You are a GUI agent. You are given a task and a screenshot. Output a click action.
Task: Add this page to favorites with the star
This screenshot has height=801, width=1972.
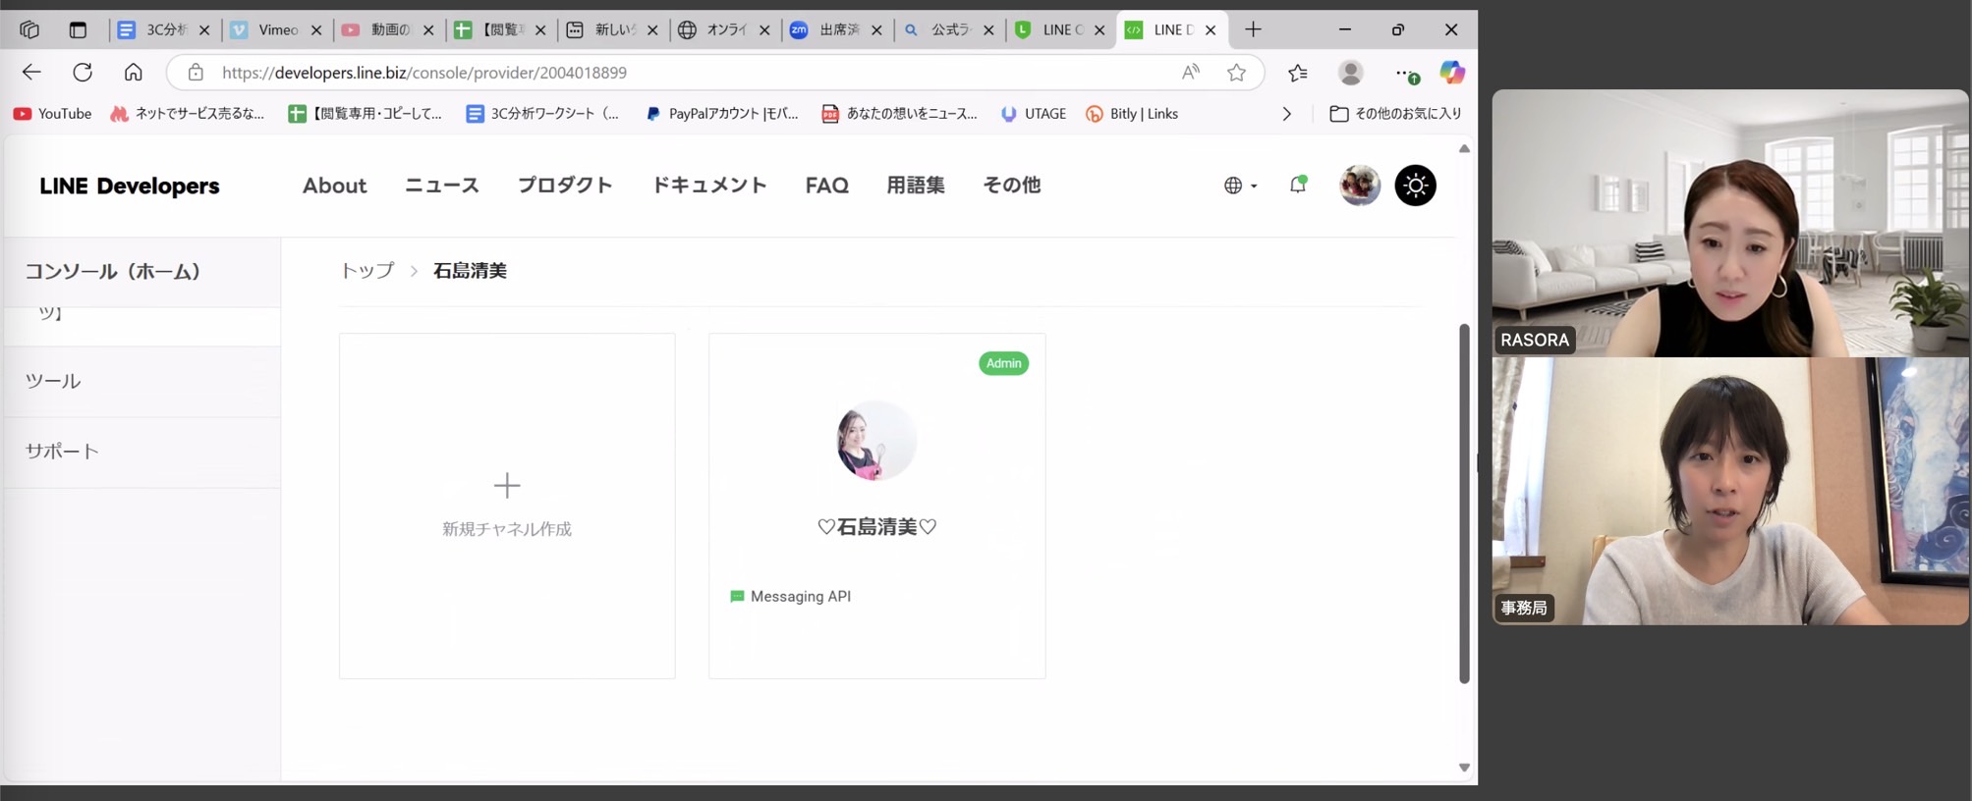tap(1236, 73)
